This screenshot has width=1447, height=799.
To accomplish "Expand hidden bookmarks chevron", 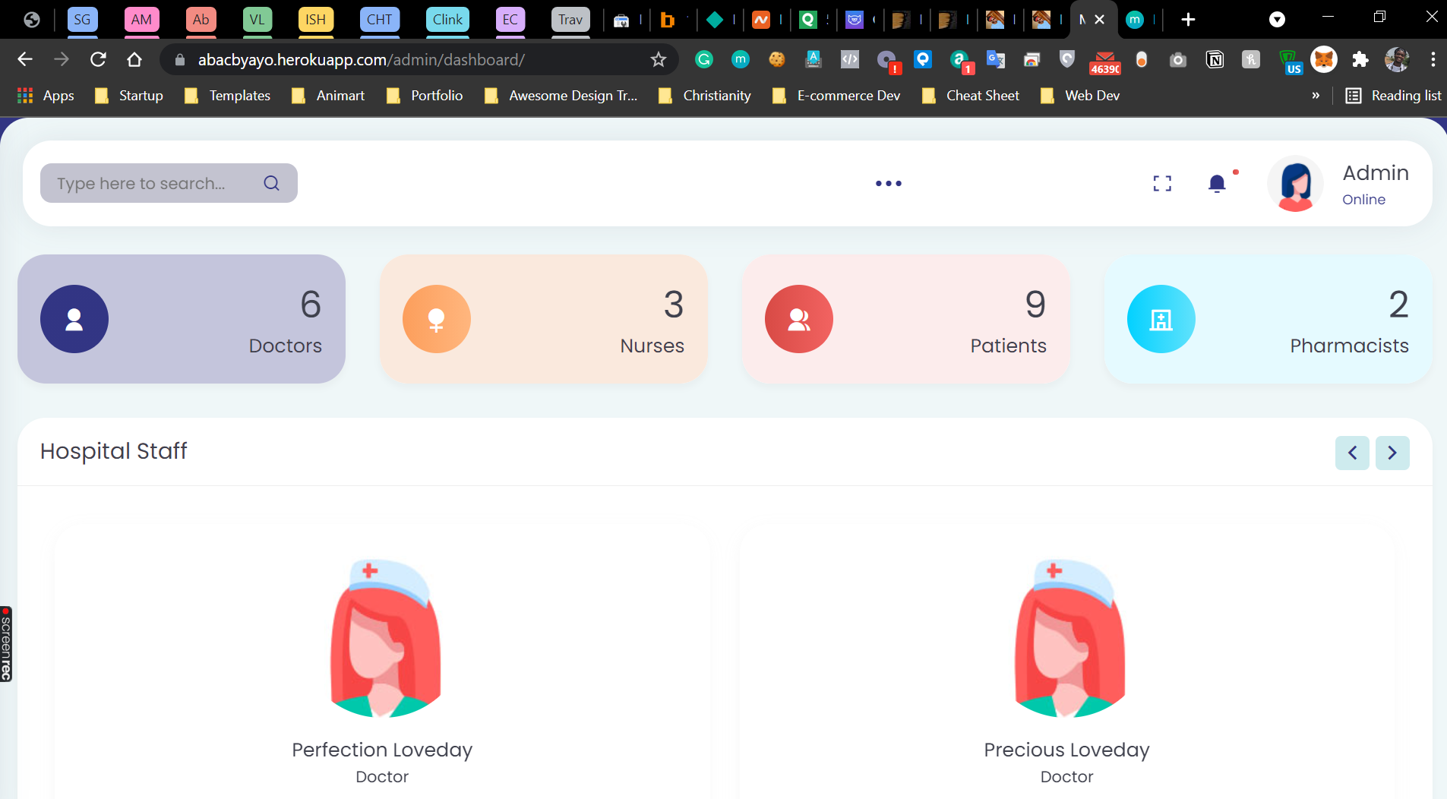I will click(1316, 95).
